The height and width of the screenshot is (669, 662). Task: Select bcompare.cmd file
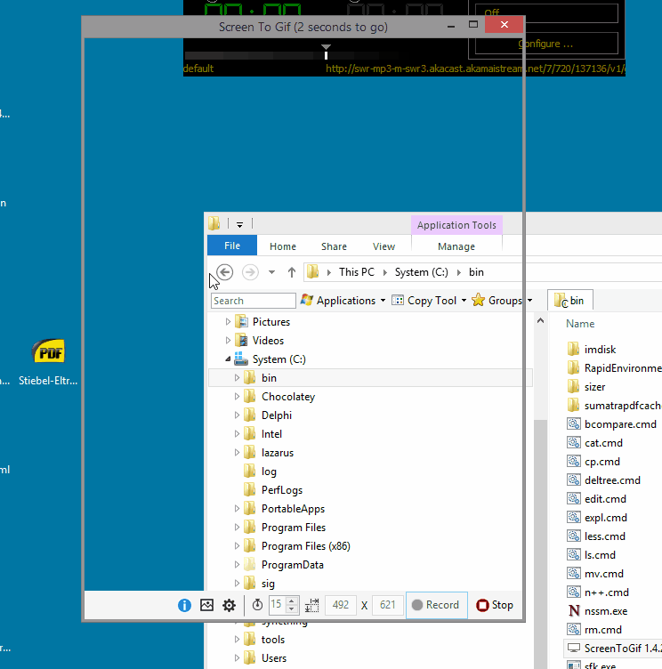pos(620,424)
